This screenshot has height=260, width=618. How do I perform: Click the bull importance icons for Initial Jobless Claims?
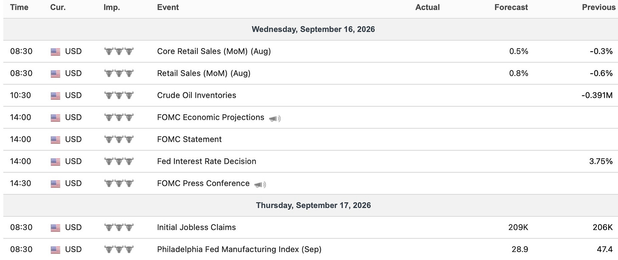(x=119, y=227)
